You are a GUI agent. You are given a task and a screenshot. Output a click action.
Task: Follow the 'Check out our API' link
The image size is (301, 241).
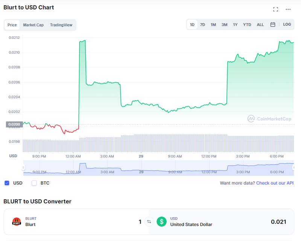click(x=275, y=183)
